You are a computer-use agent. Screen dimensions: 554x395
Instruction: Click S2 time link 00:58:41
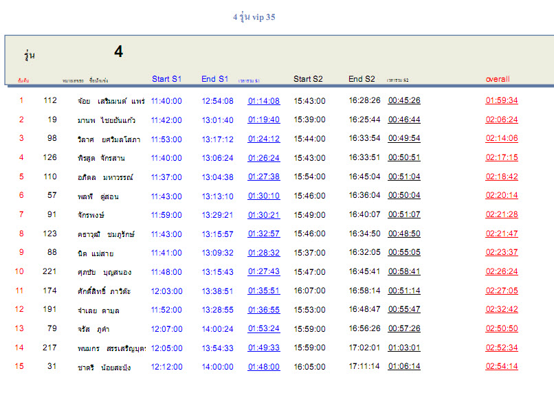point(404,271)
